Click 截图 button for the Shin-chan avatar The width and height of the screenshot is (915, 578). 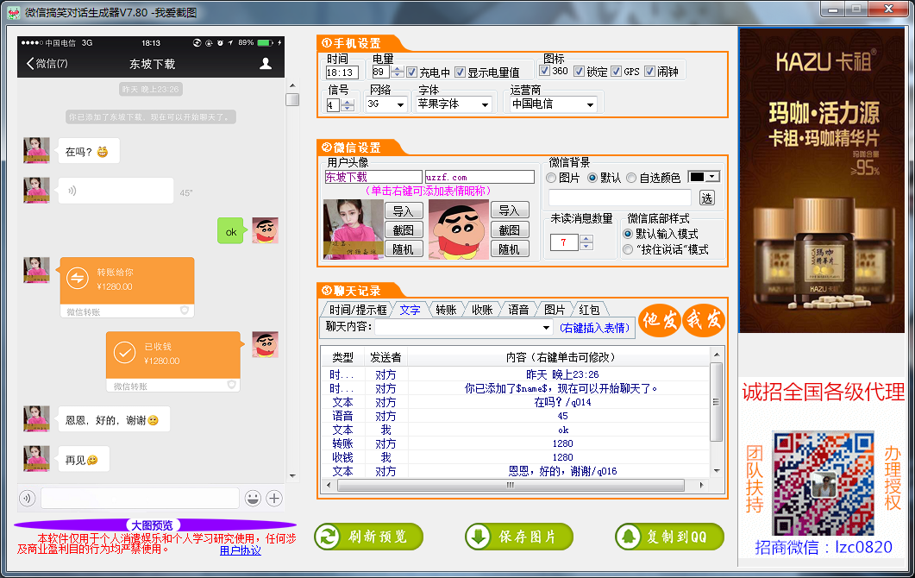click(510, 230)
